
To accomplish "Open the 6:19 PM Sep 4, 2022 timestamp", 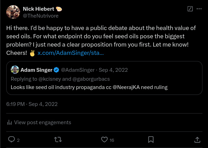I will [x=32, y=104].
